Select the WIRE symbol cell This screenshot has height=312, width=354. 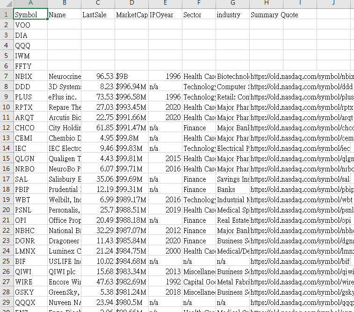click(x=30, y=282)
